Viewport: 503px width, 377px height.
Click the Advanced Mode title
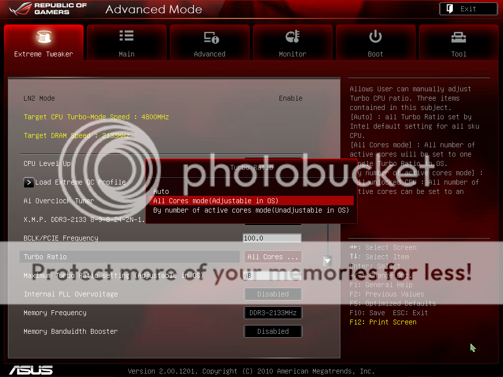154,9
